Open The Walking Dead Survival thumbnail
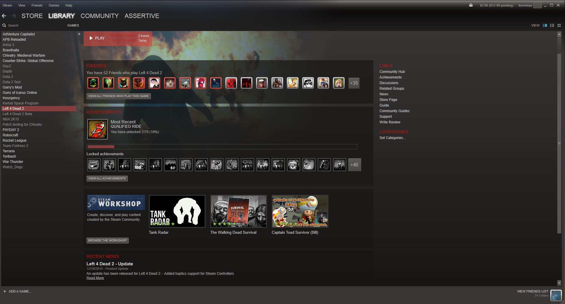565x304 pixels. (x=239, y=211)
